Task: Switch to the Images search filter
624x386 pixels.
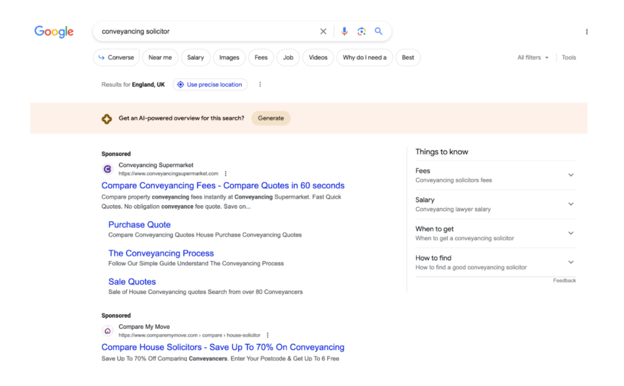Action: pos(229,57)
